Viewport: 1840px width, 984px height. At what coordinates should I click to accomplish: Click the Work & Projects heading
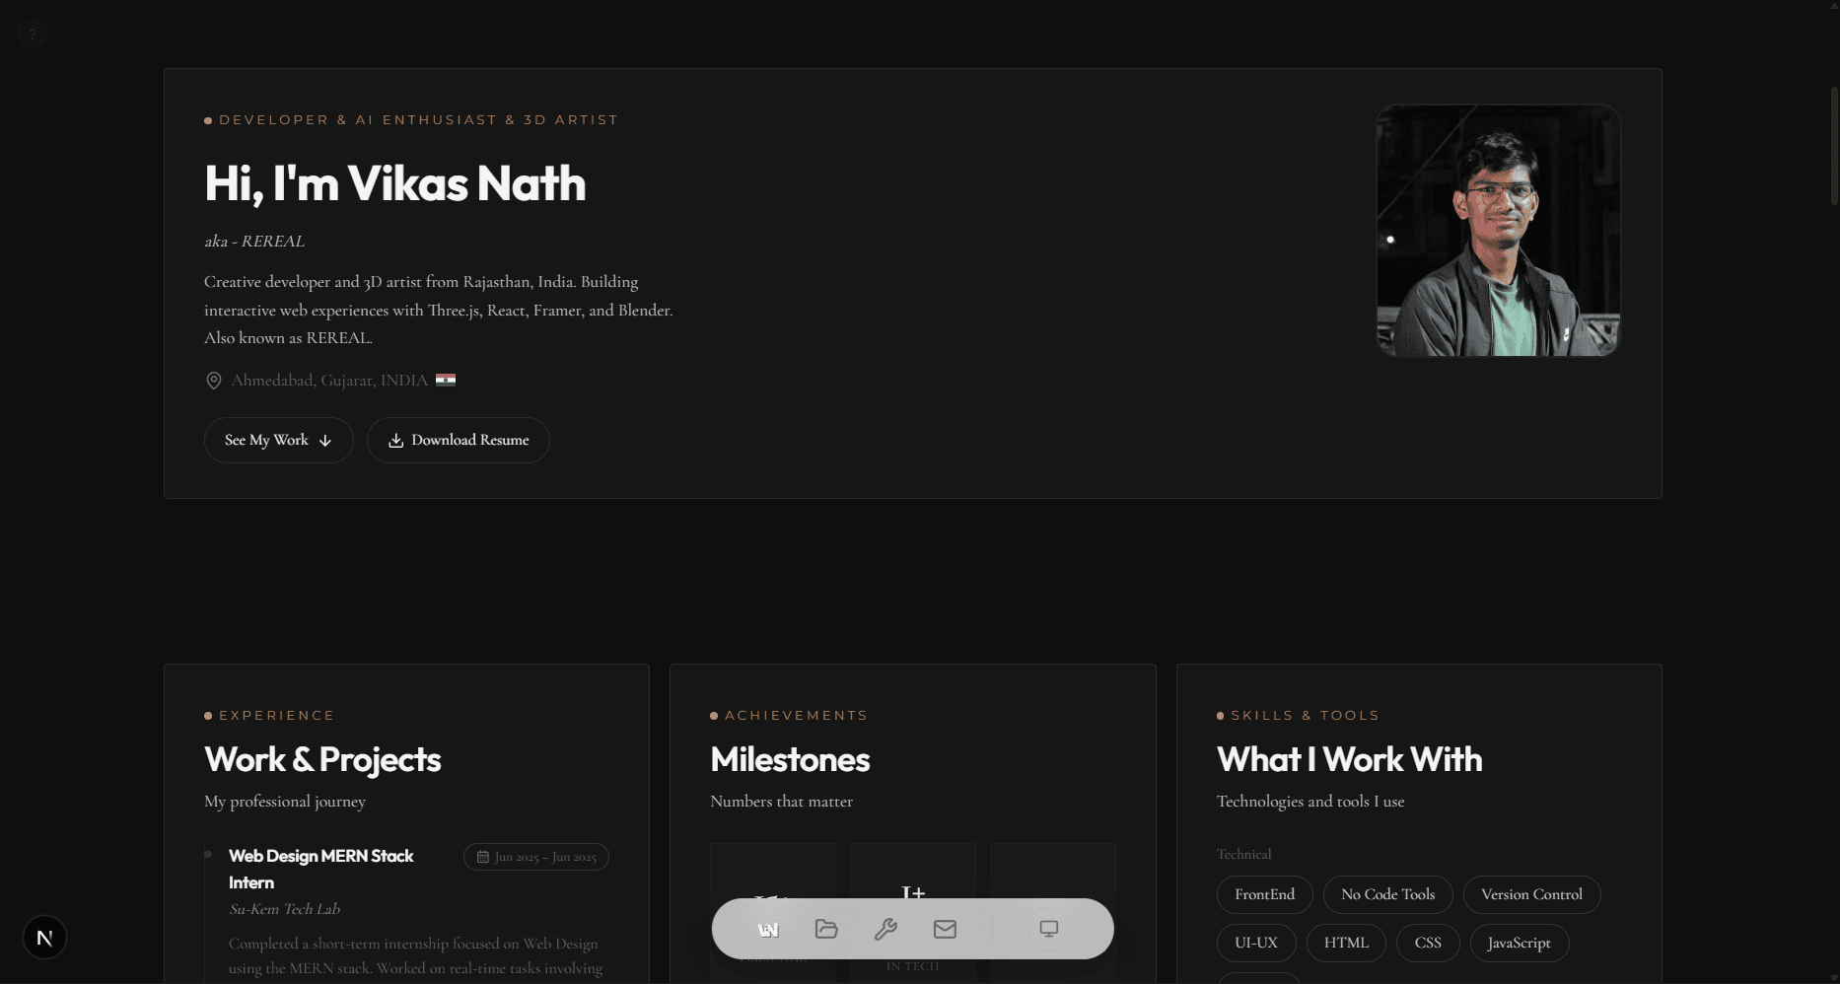point(322,759)
